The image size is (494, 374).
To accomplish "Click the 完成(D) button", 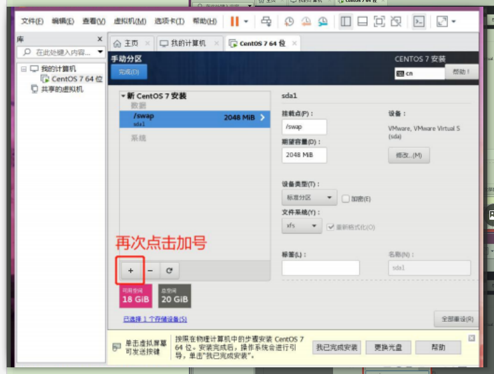I will tap(129, 72).
